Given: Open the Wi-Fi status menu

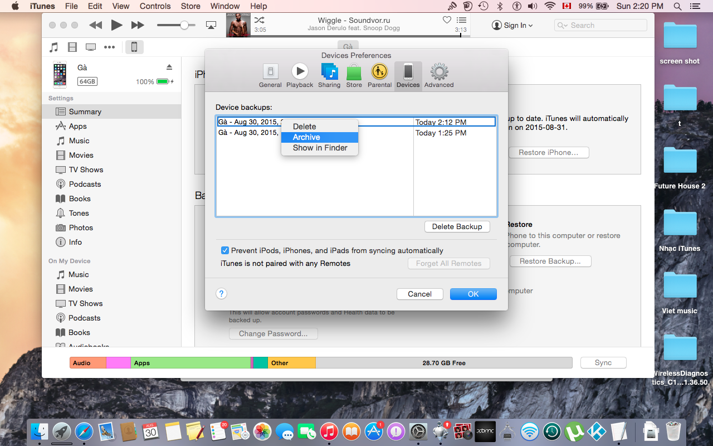Looking at the screenshot, I should click(550, 6).
